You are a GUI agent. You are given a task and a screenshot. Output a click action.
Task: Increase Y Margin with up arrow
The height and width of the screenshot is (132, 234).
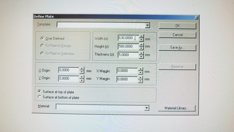click(x=140, y=78)
